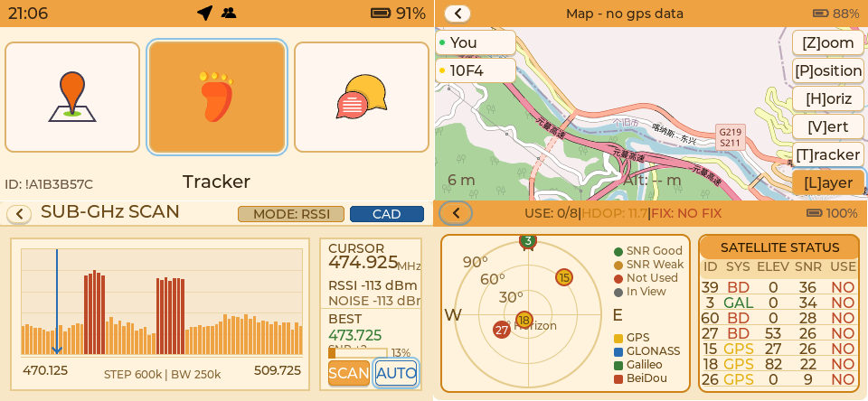The height and width of the screenshot is (401, 868).
Task: Select the 'You' node entry
Action: pyautogui.click(x=476, y=42)
